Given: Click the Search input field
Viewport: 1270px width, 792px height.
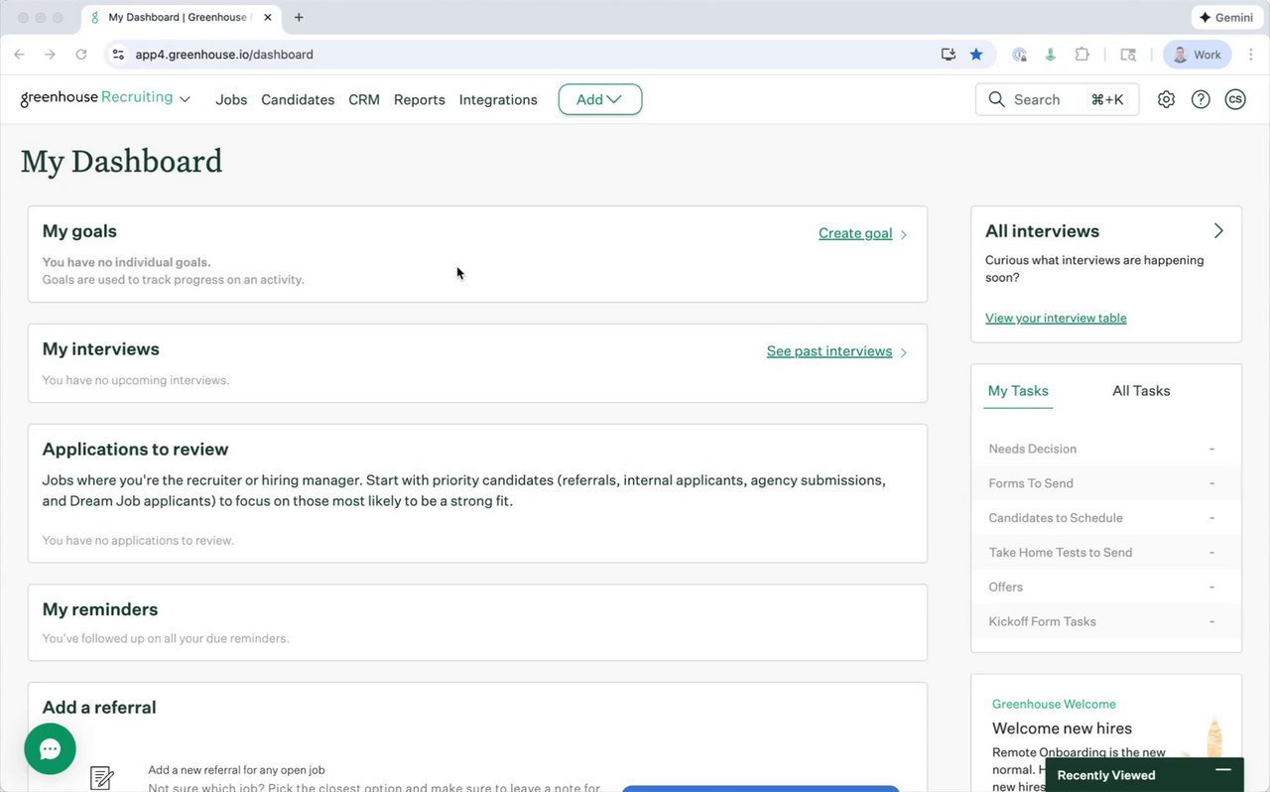Looking at the screenshot, I should click(x=1058, y=99).
